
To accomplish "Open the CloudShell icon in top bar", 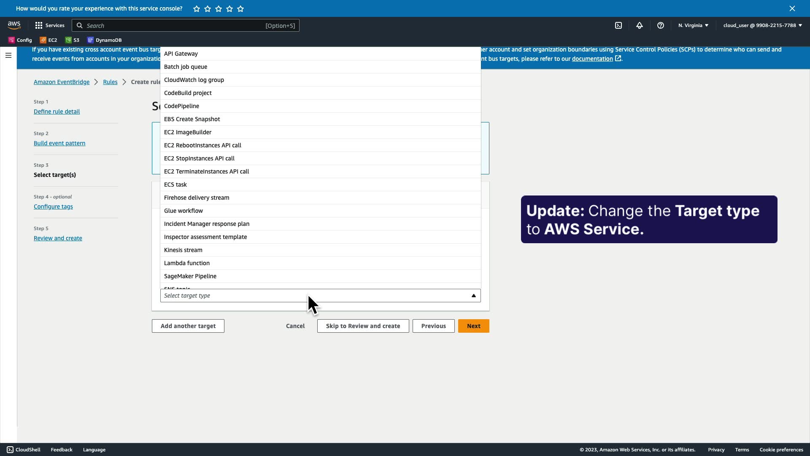I will pos(618,25).
